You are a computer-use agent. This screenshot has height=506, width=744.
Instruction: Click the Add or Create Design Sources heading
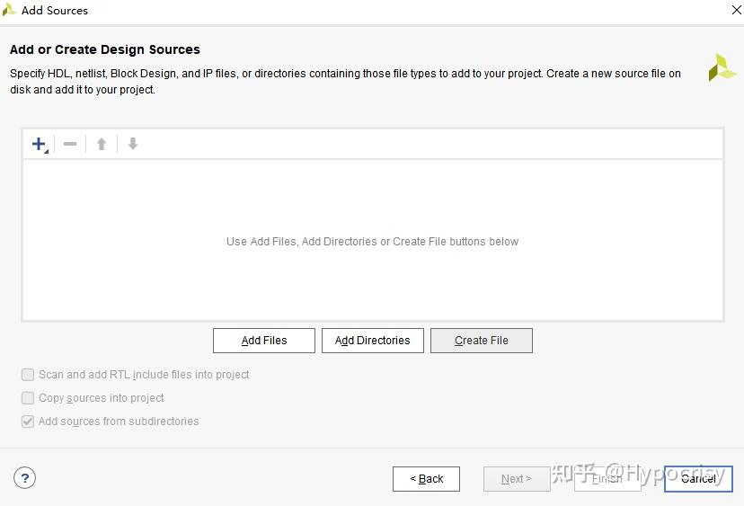[105, 49]
